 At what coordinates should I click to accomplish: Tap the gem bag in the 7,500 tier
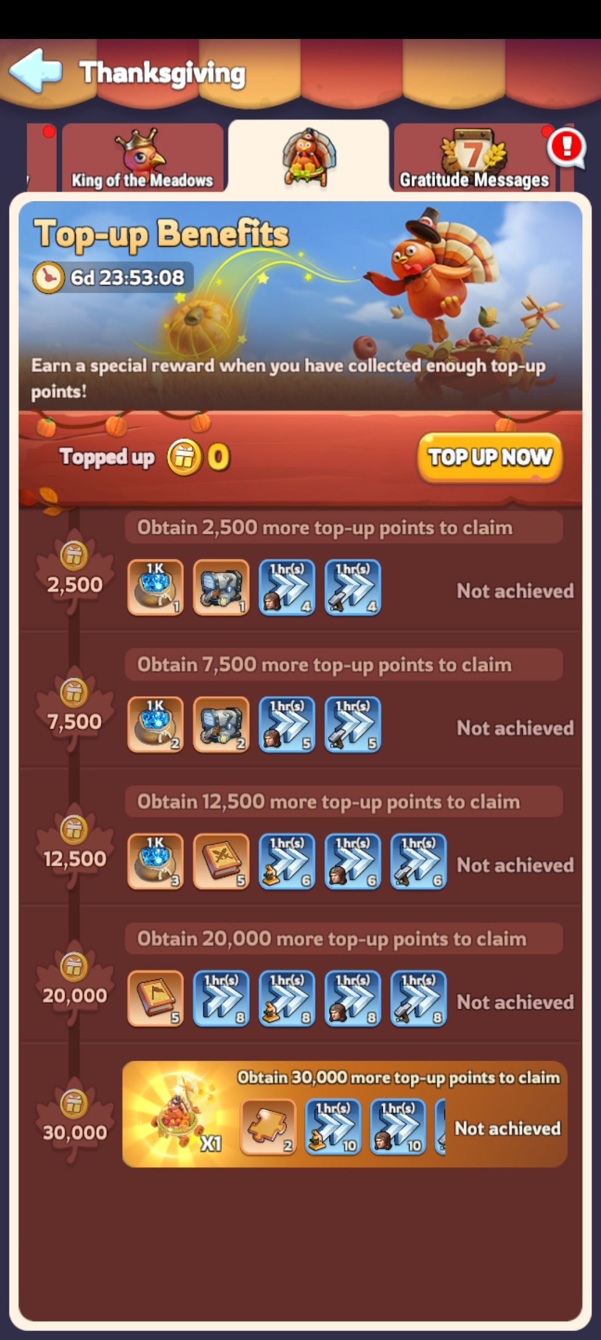click(x=156, y=725)
